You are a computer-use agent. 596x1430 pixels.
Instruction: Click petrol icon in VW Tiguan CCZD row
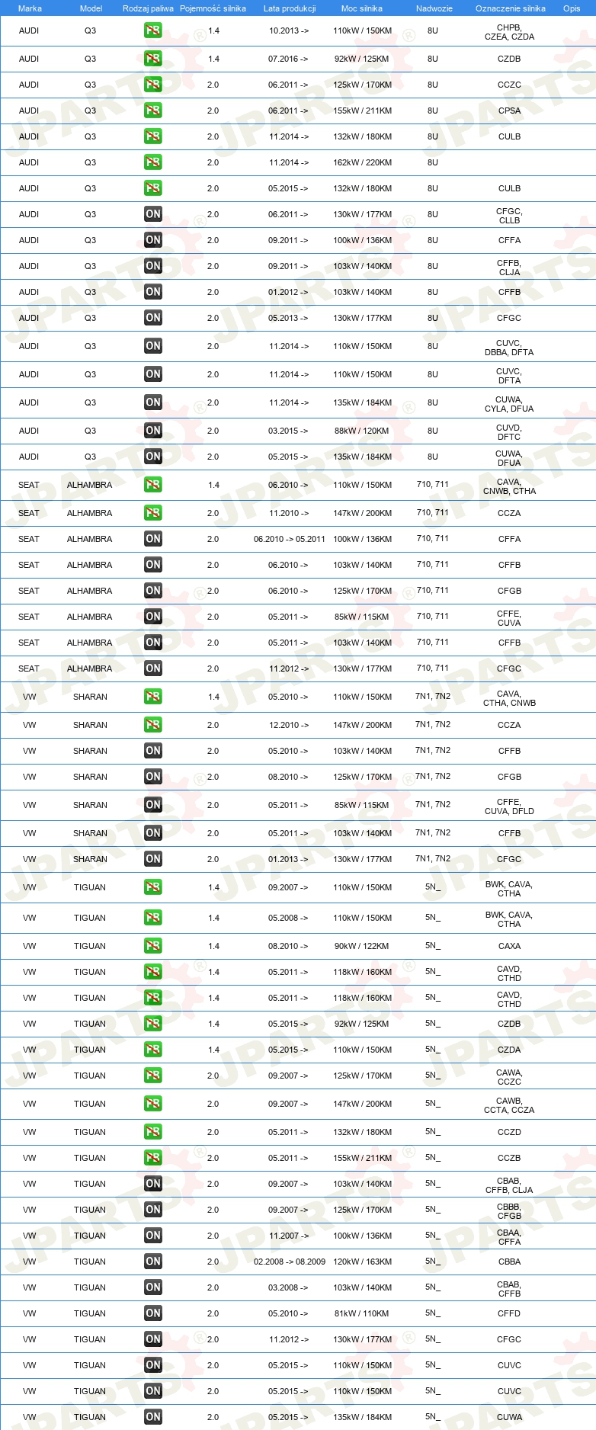pyautogui.click(x=153, y=1132)
